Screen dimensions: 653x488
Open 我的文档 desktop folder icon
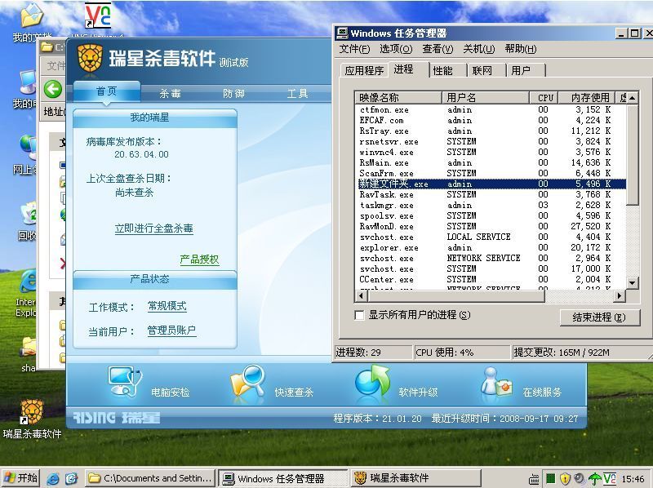point(32,16)
